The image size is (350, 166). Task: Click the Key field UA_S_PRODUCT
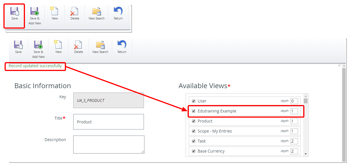pyautogui.click(x=108, y=100)
